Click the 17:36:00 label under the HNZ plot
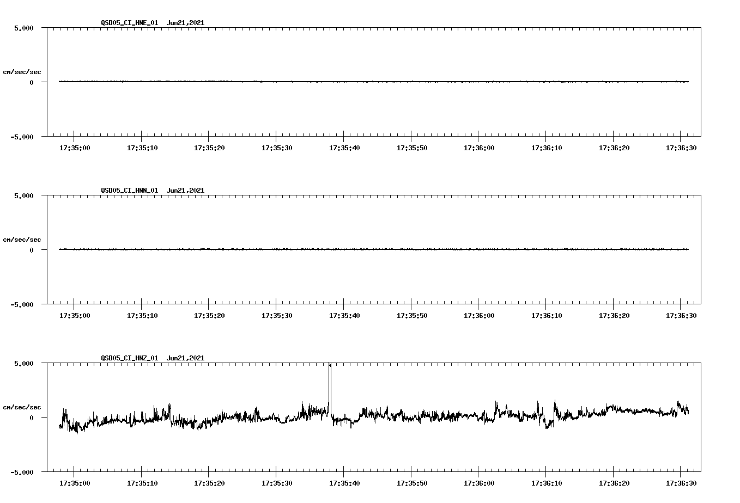 (x=479, y=483)
